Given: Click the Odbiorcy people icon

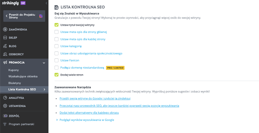Looking at the screenshot, I should 5,54.
